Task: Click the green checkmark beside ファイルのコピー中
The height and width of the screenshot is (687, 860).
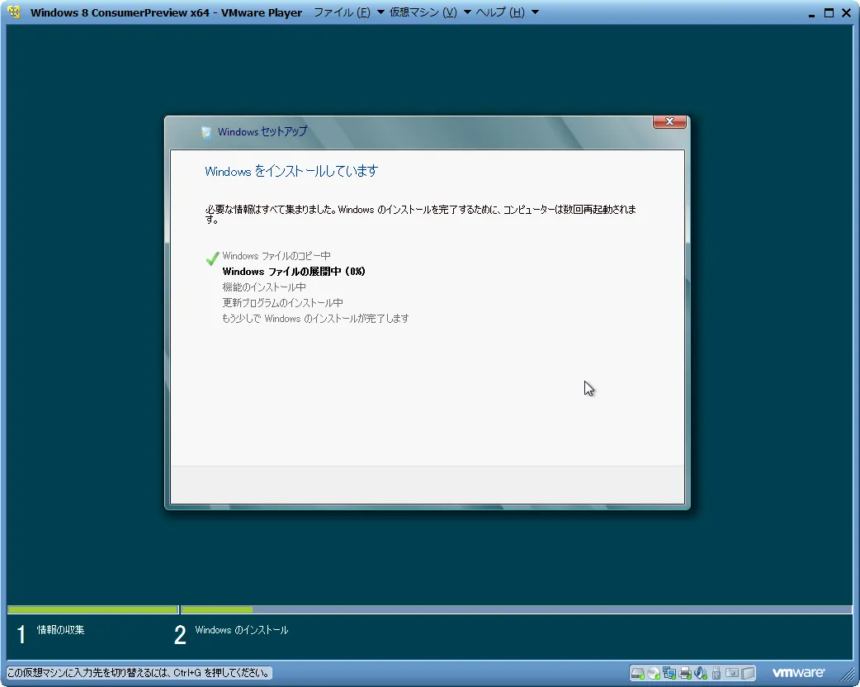Action: point(212,258)
